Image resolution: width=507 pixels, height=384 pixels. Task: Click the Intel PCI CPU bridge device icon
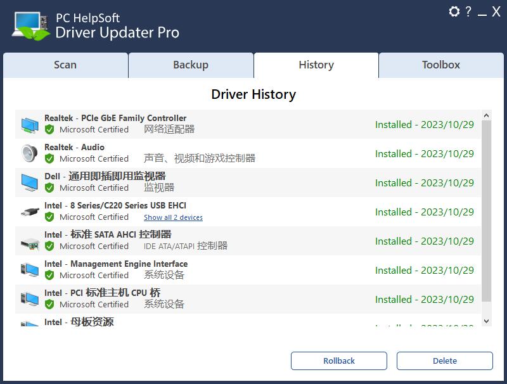pos(29,298)
